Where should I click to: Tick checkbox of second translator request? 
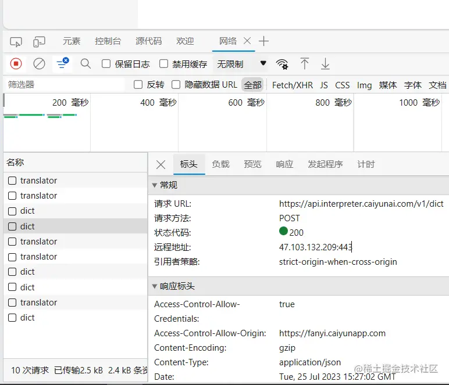point(12,196)
